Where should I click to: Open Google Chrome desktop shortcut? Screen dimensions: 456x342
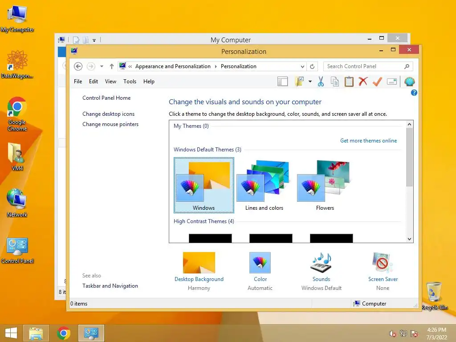tap(17, 114)
